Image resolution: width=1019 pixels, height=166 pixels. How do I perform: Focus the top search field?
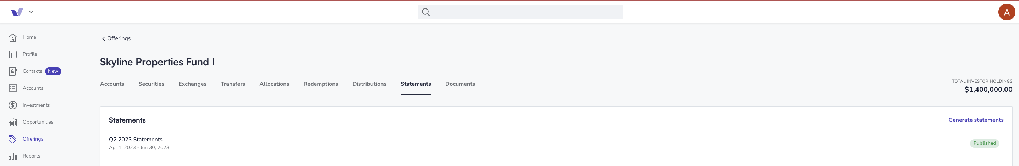point(520,12)
